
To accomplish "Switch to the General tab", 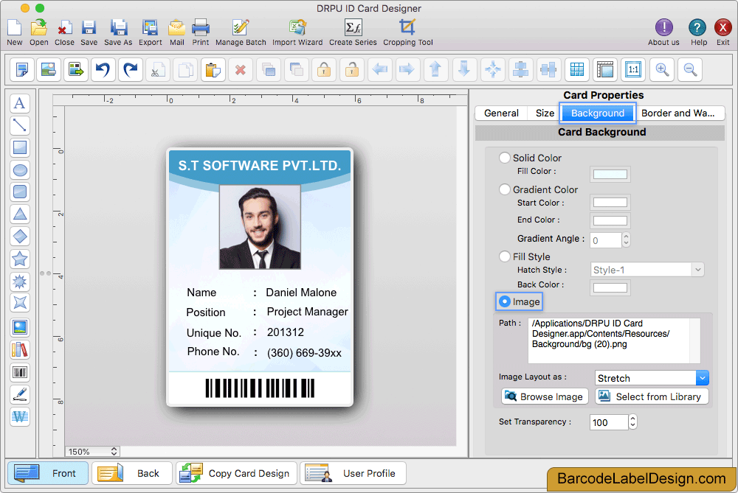I will click(501, 113).
